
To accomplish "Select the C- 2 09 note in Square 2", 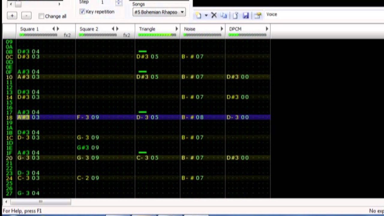I will coord(88,178).
